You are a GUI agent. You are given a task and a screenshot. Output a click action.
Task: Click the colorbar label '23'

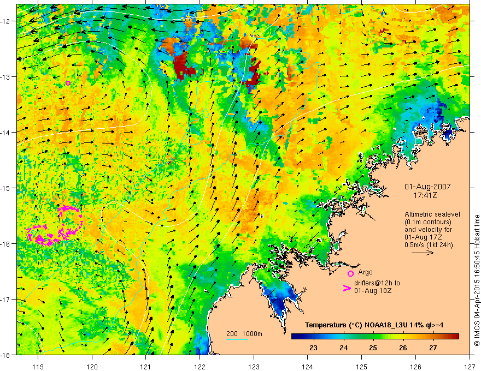click(313, 348)
